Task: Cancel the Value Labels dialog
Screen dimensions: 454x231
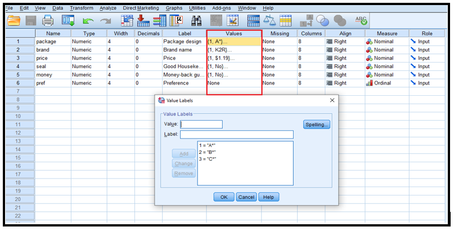Action: 246,197
